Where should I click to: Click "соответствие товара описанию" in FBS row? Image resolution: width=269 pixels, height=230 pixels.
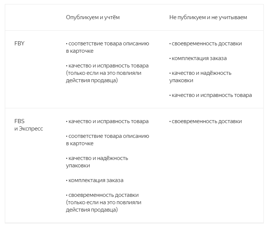click(107, 136)
